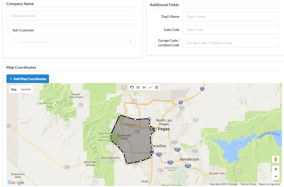The height and width of the screenshot is (187, 284).
Task: Click route 582 shield on map
Action: click(174, 142)
